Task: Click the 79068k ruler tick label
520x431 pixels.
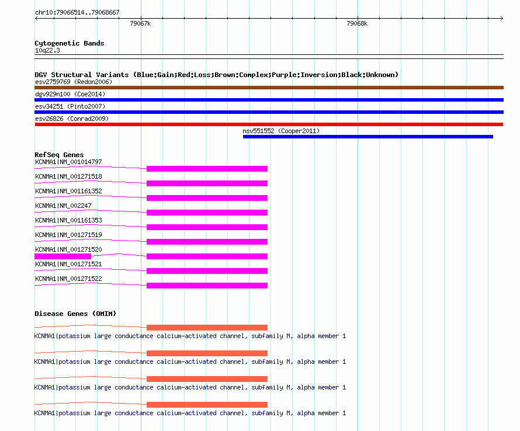Action: coord(357,23)
